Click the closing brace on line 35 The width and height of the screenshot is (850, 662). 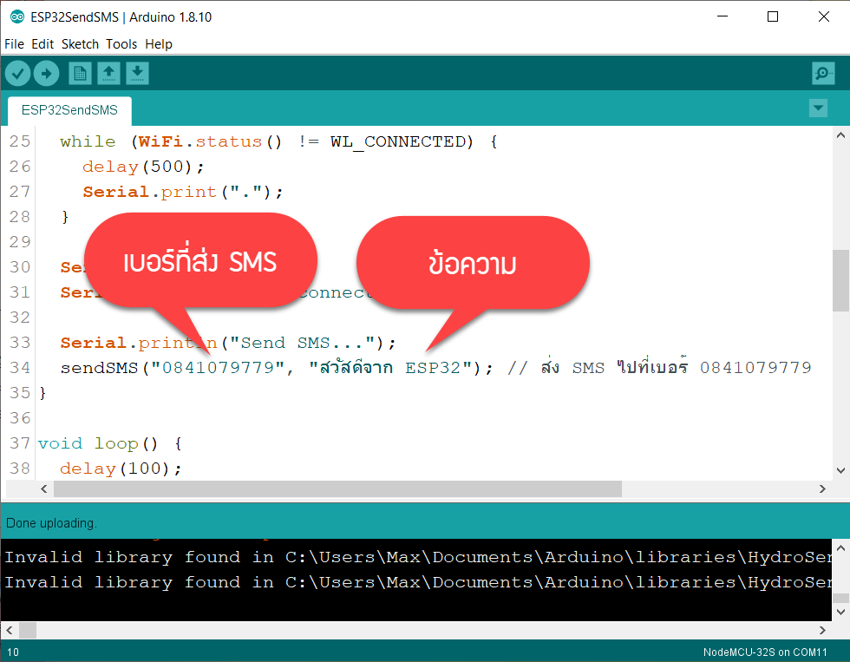coord(42,393)
